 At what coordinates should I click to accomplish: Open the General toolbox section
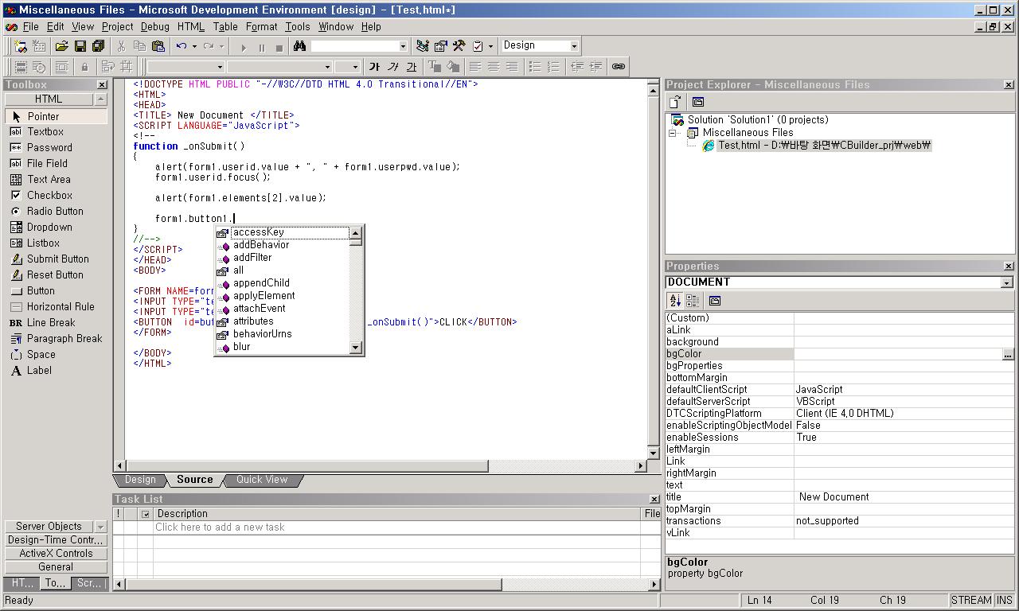click(x=56, y=567)
